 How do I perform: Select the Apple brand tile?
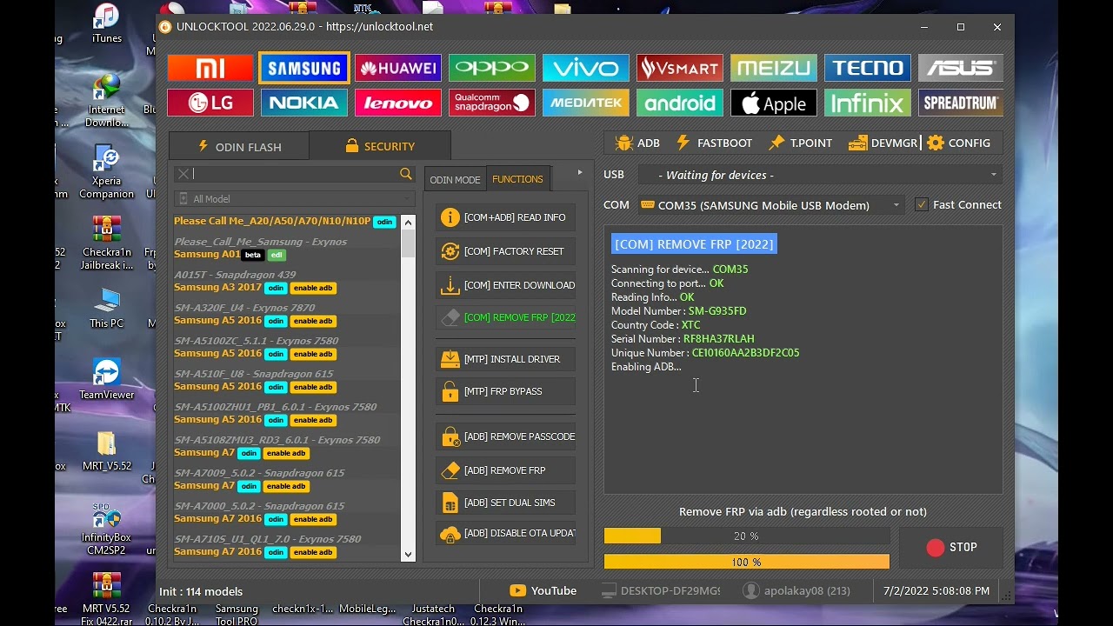[x=774, y=103]
